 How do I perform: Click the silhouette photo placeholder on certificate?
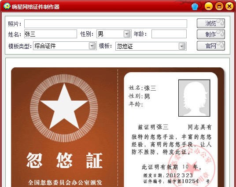194,98
